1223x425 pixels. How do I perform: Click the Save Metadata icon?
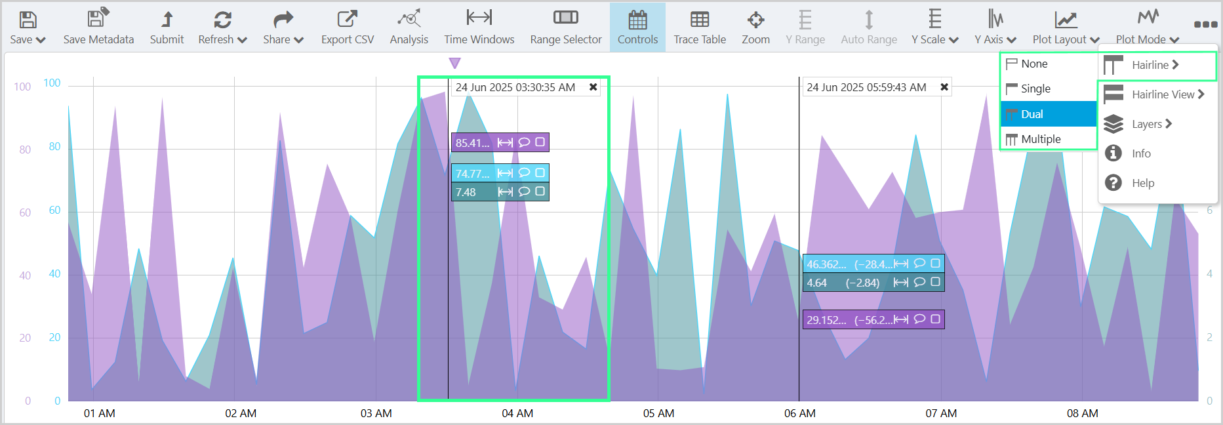[98, 19]
